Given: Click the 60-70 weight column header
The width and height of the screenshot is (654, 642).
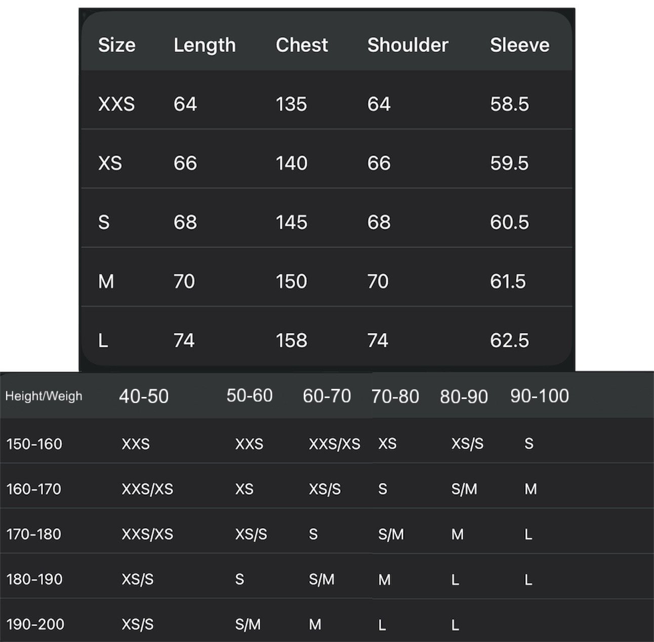Looking at the screenshot, I should tap(326, 396).
